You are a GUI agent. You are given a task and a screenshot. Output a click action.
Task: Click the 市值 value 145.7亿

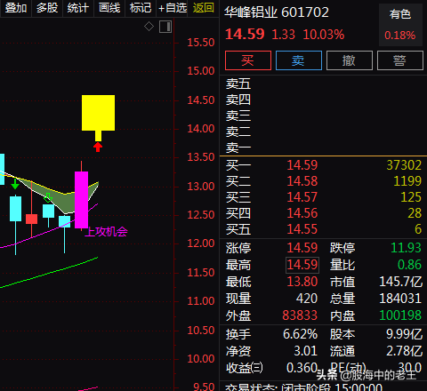pyautogui.click(x=401, y=282)
